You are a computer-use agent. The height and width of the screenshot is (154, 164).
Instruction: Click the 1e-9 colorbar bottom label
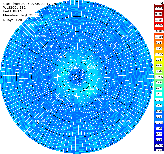159,151
